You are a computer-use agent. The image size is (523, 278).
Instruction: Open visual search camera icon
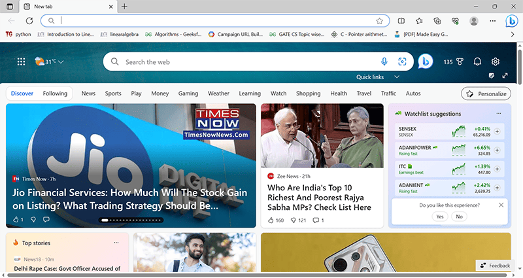402,61
